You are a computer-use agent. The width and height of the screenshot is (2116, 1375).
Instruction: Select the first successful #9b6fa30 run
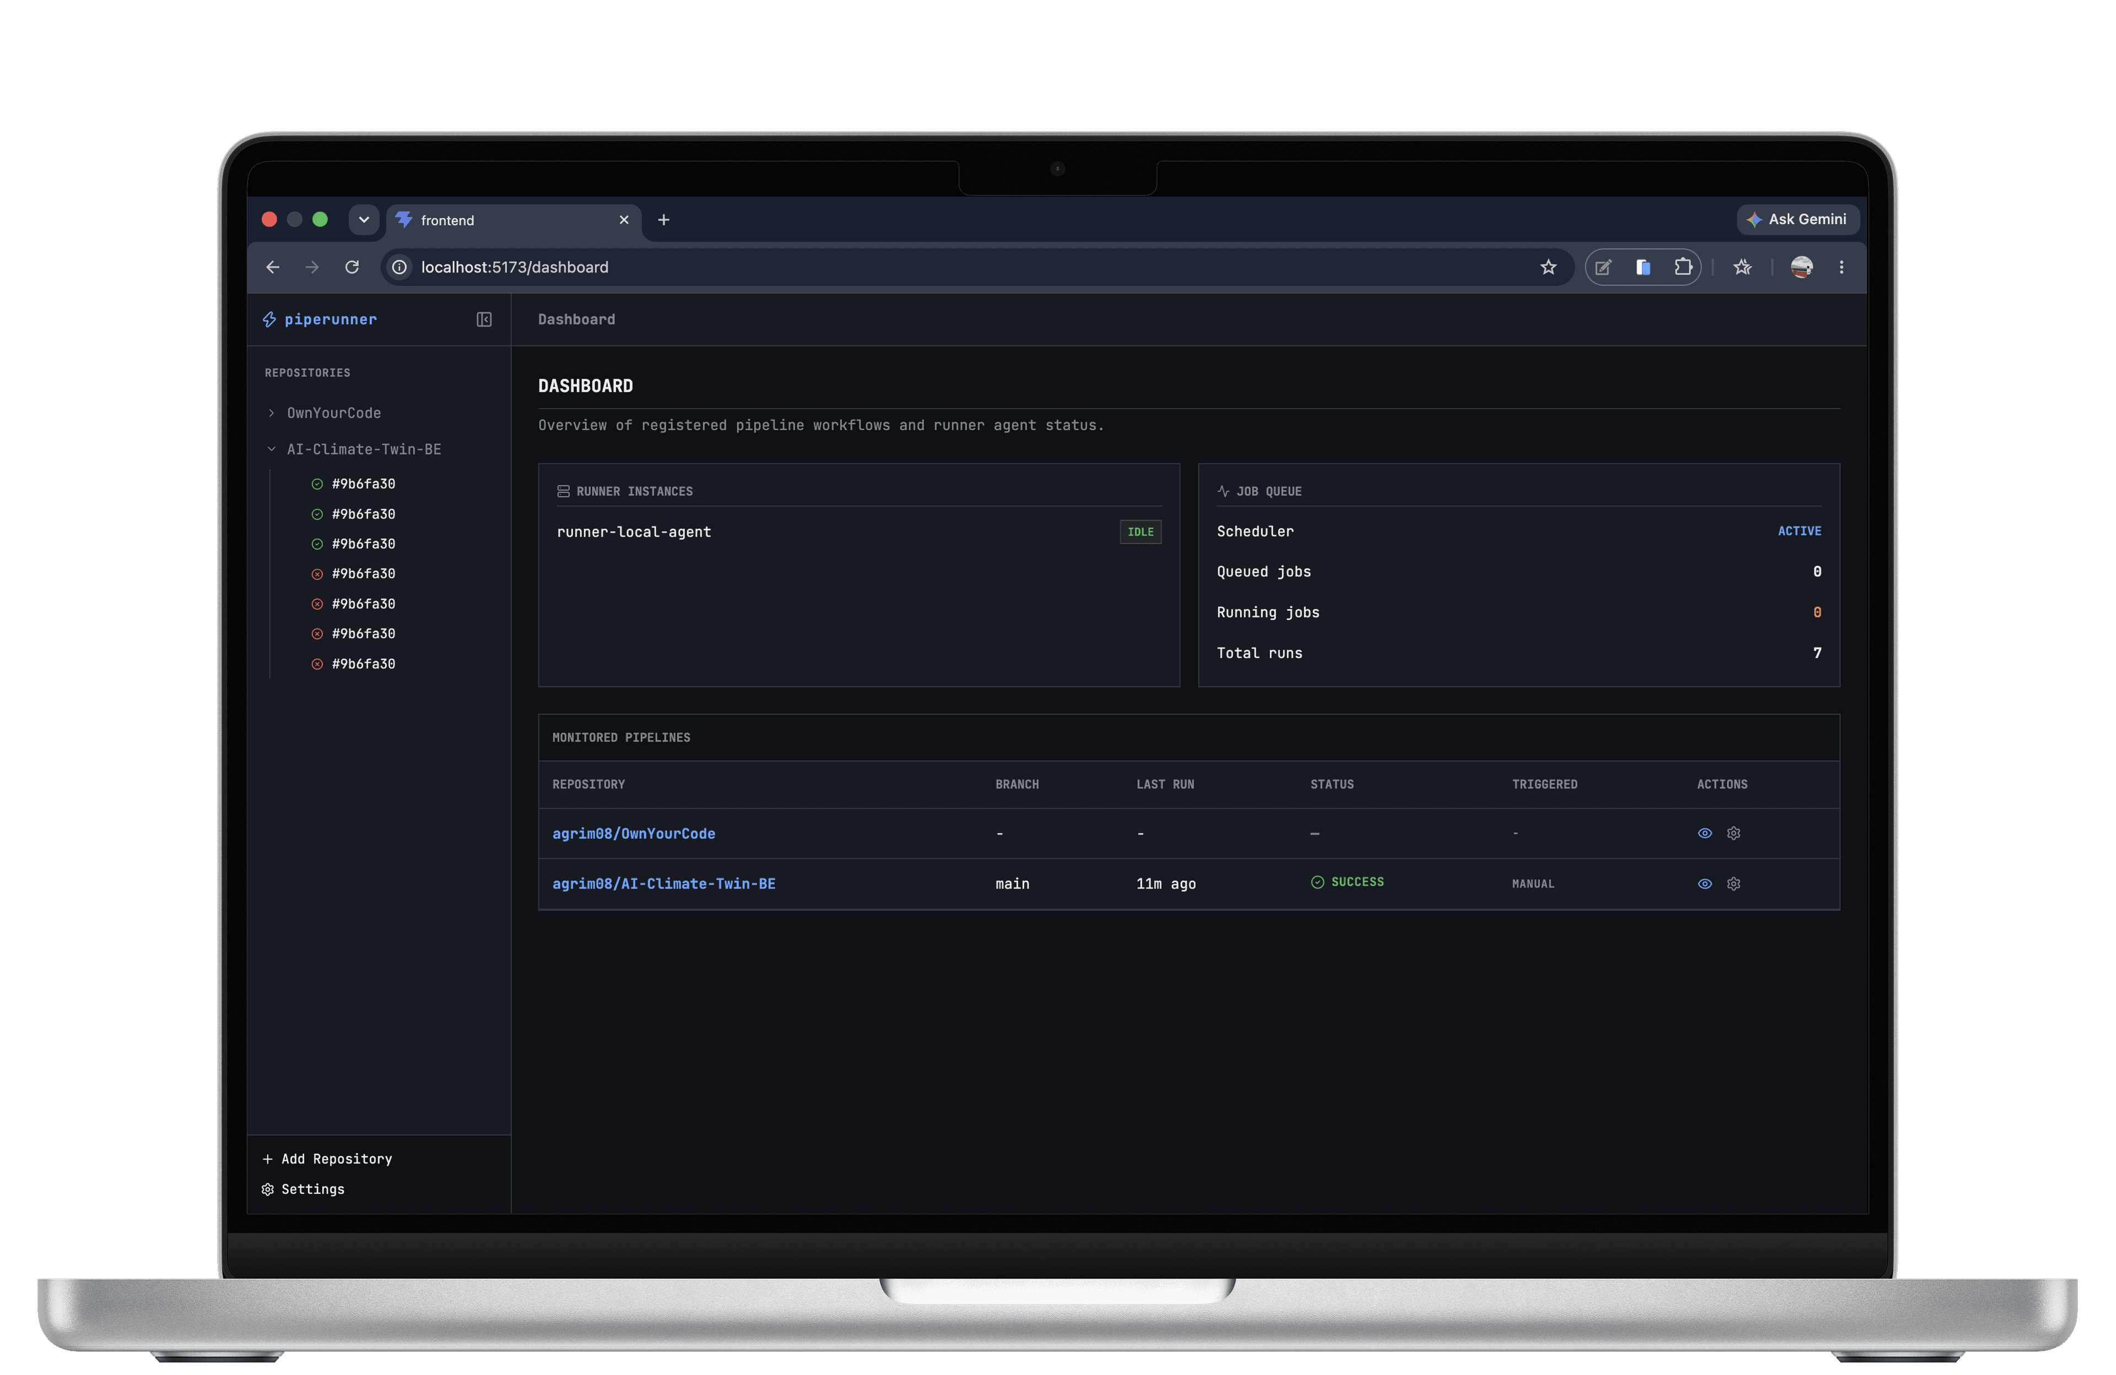click(354, 484)
